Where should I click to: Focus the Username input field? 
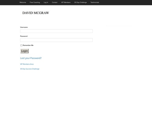(56, 31)
